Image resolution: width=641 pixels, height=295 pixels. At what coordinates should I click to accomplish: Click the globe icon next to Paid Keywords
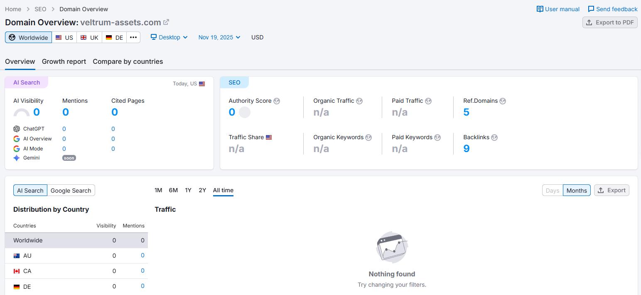(437, 137)
